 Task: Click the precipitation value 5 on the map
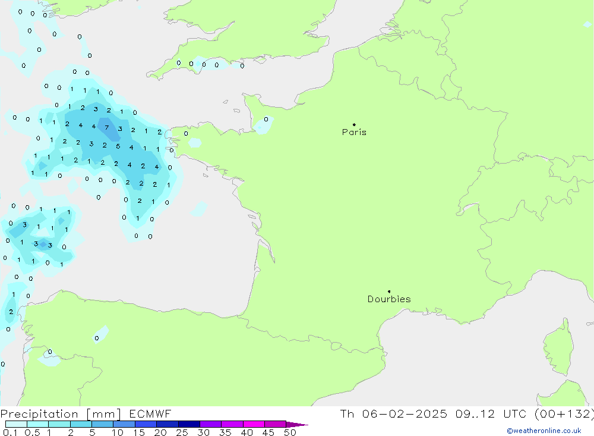[118, 146]
